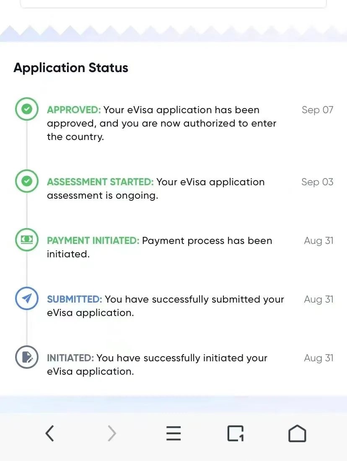
Task: Click the INITIATED document edit icon
Action: coord(27,357)
